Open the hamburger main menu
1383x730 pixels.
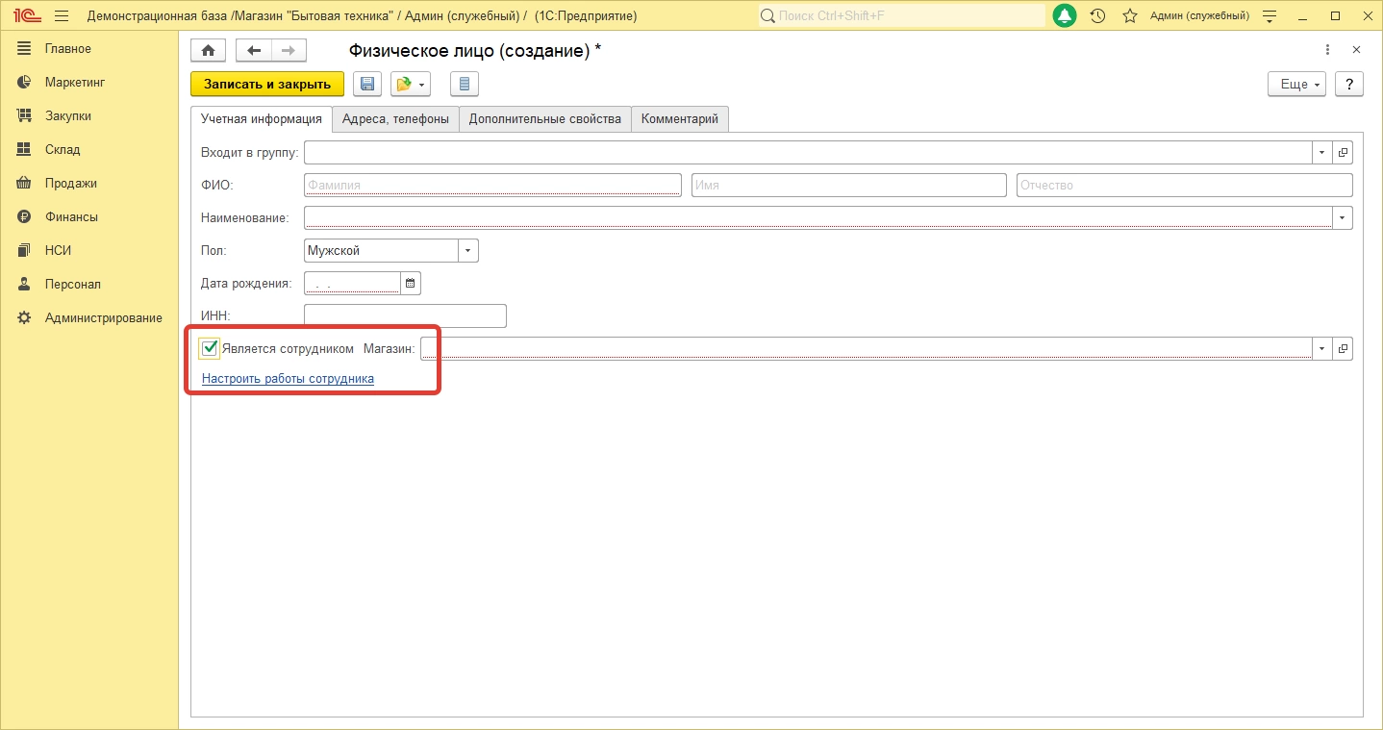pos(62,16)
